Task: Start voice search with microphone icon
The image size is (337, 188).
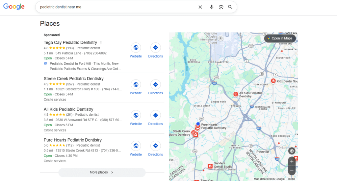Action: [x=212, y=7]
